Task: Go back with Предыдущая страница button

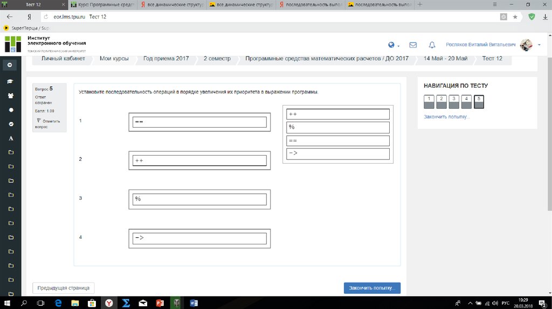Action: [x=64, y=288]
